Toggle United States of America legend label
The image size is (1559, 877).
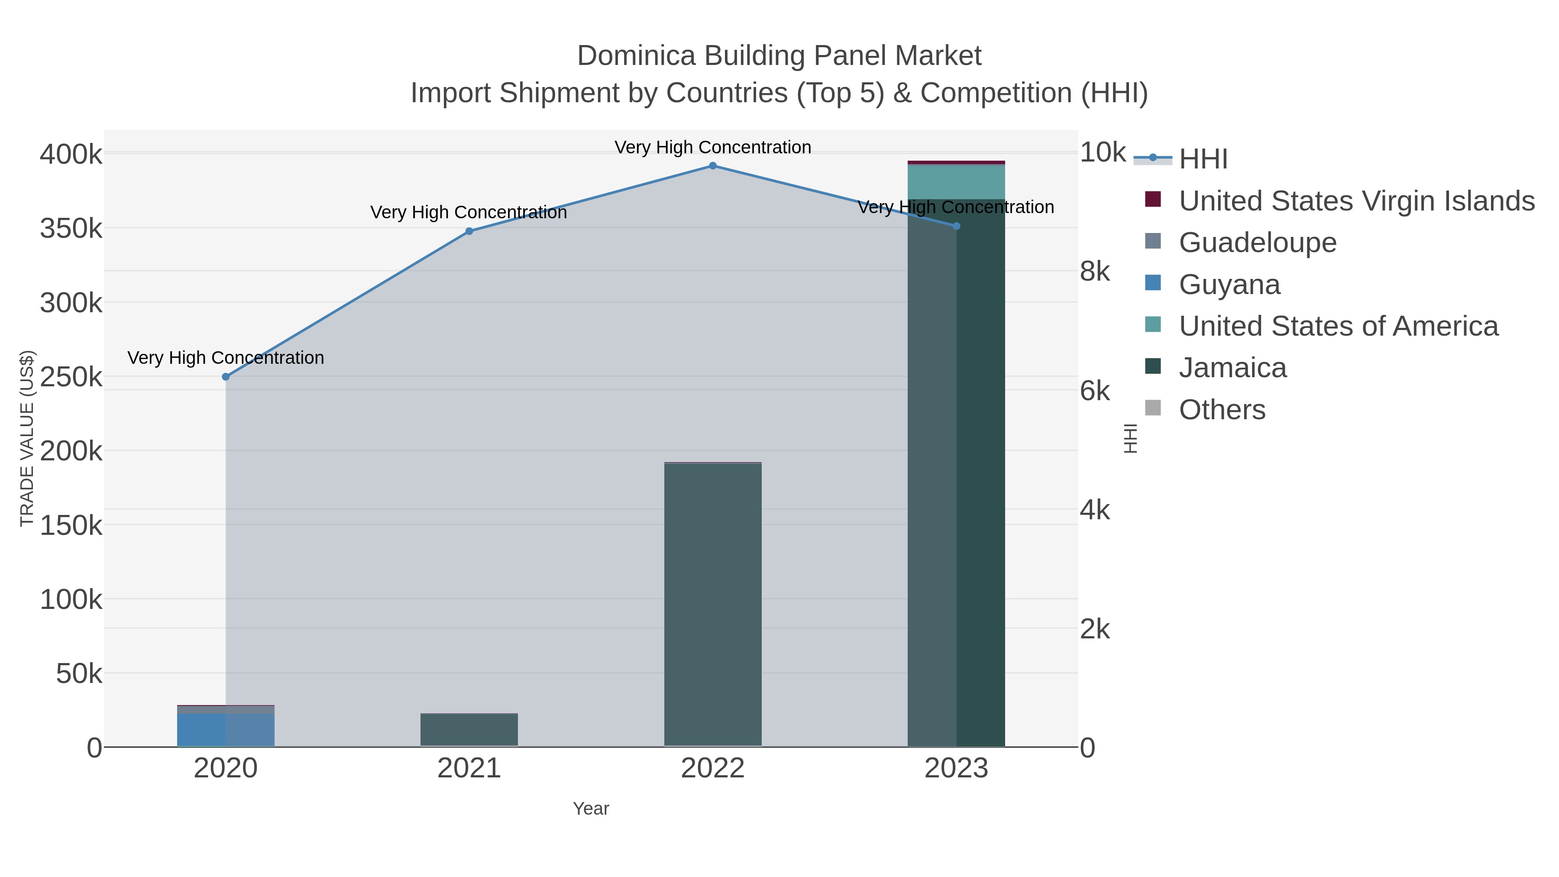click(x=1339, y=326)
